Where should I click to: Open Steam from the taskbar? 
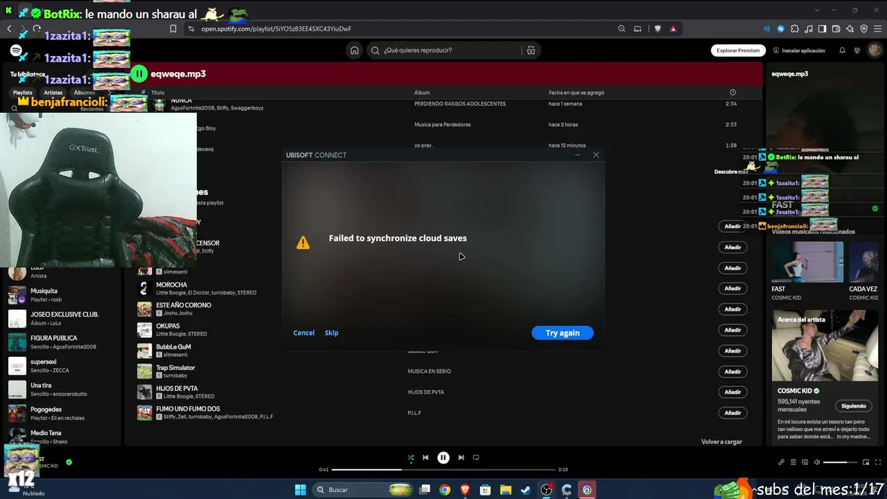point(526,490)
